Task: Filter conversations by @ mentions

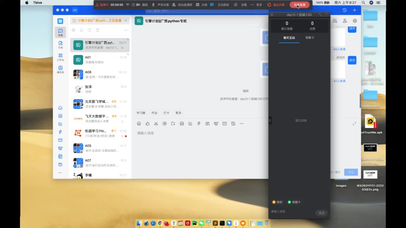Action: tap(73, 30)
